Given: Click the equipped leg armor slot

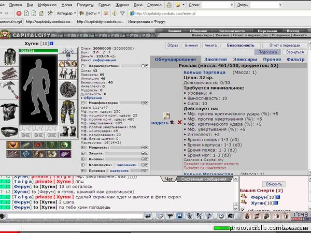Looking at the screenshot, I should coord(68,112).
